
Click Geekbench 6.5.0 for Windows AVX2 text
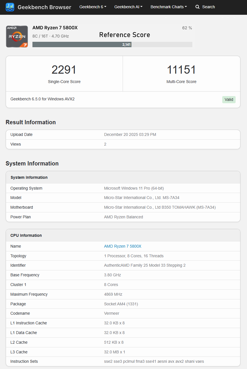pyautogui.click(x=42, y=99)
